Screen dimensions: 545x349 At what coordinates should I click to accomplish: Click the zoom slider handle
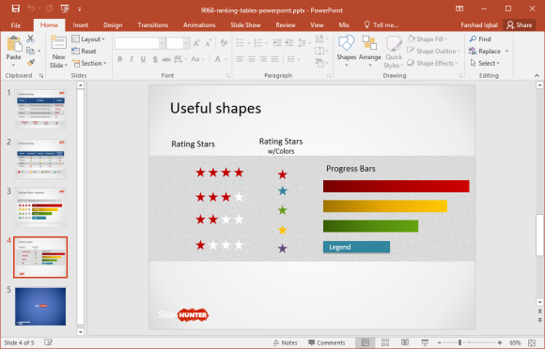pos(459,342)
